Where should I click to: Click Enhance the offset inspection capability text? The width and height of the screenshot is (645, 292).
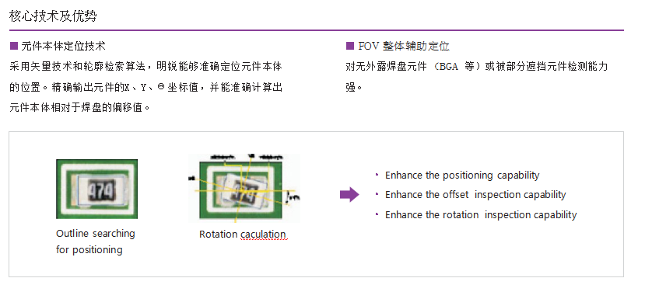(x=475, y=195)
